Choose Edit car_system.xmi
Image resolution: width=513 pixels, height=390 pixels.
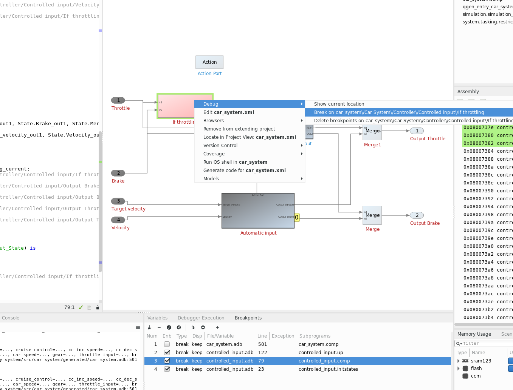point(250,112)
